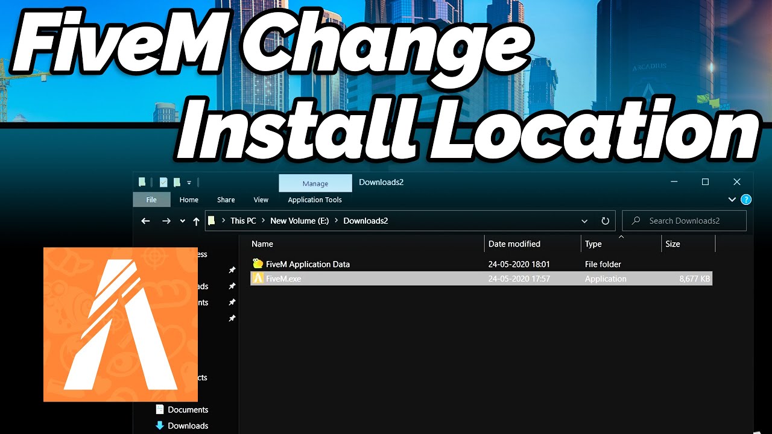Expand the Recent locations dropdown arrow
Viewport: 772px width, 434px height.
pos(182,221)
